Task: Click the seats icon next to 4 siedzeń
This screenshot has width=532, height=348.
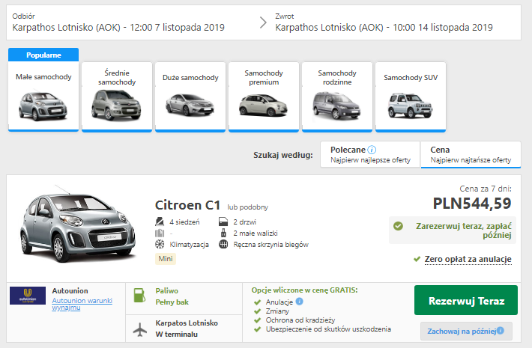Action: pyautogui.click(x=160, y=222)
